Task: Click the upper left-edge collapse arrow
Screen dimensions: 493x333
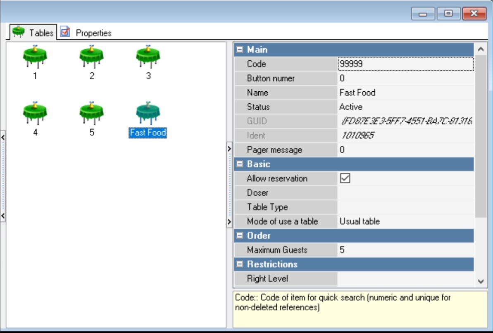Action: pyautogui.click(x=3, y=137)
